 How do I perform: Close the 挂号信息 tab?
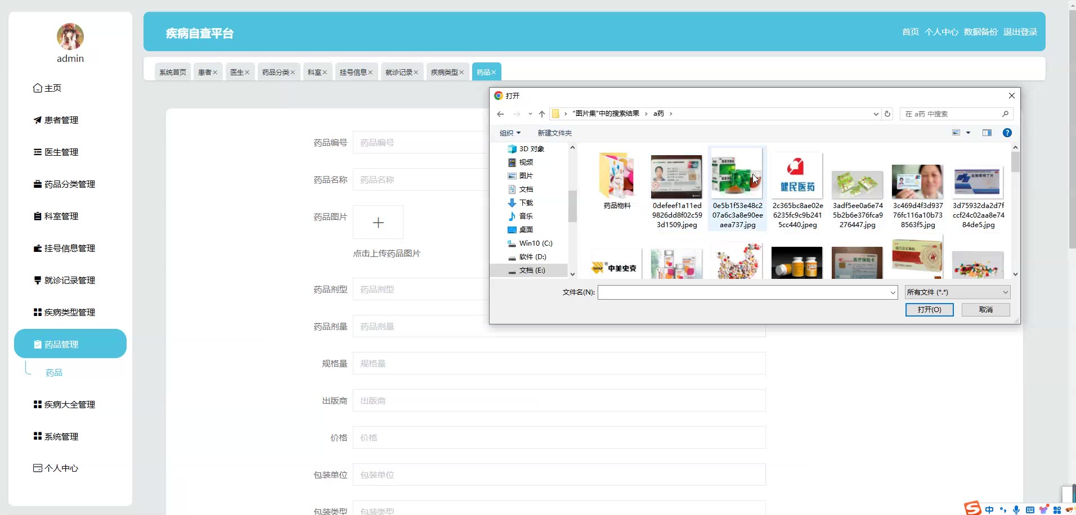tap(370, 73)
